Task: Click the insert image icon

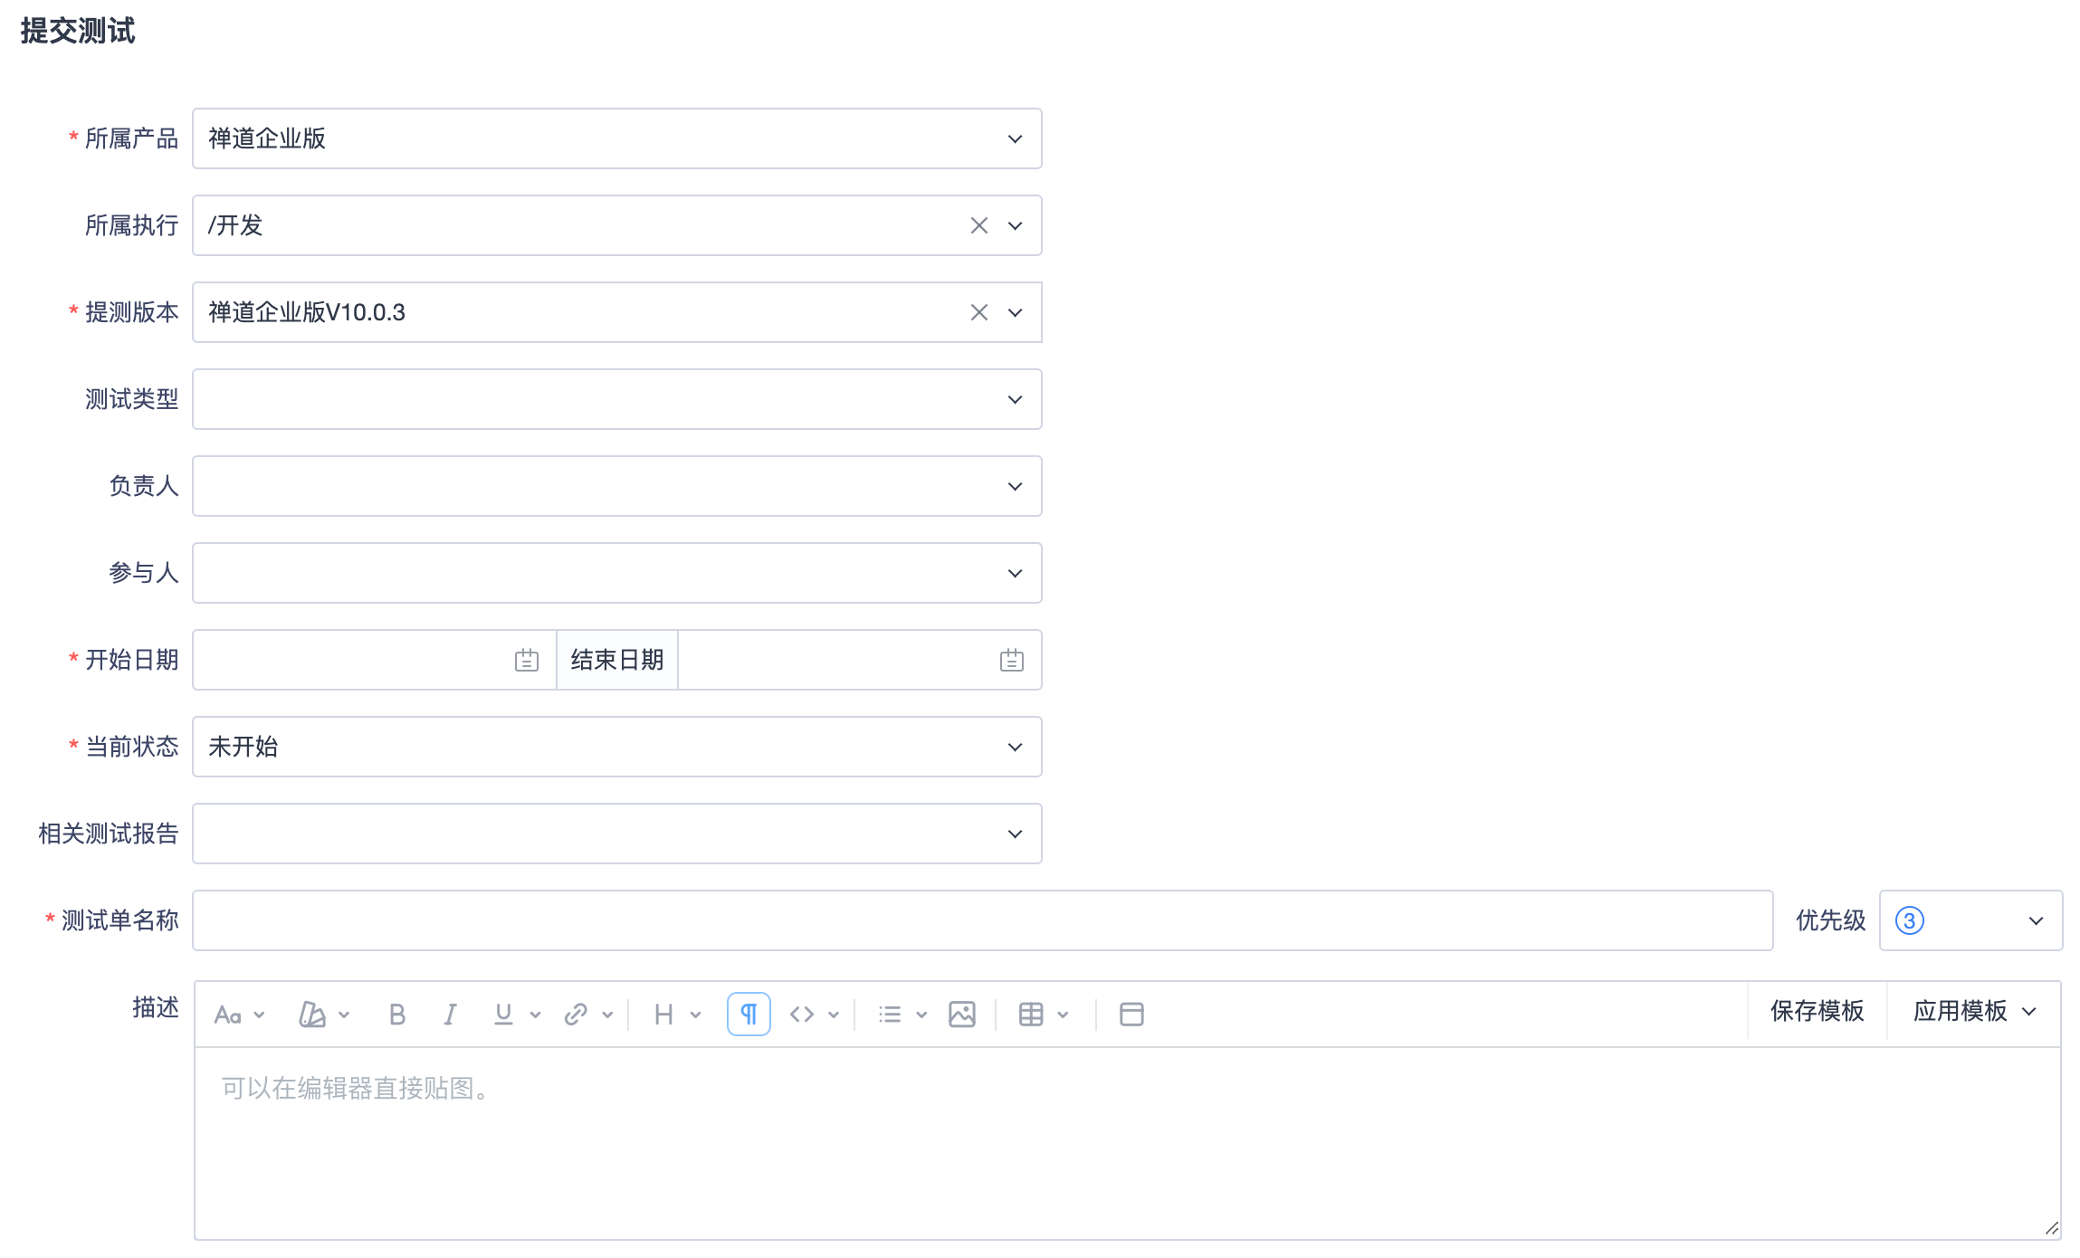Action: point(961,1015)
